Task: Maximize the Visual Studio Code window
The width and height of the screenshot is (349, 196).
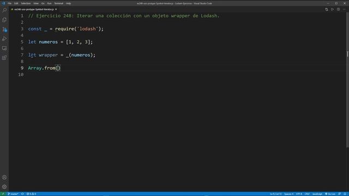Action: pyautogui.click(x=336, y=3)
